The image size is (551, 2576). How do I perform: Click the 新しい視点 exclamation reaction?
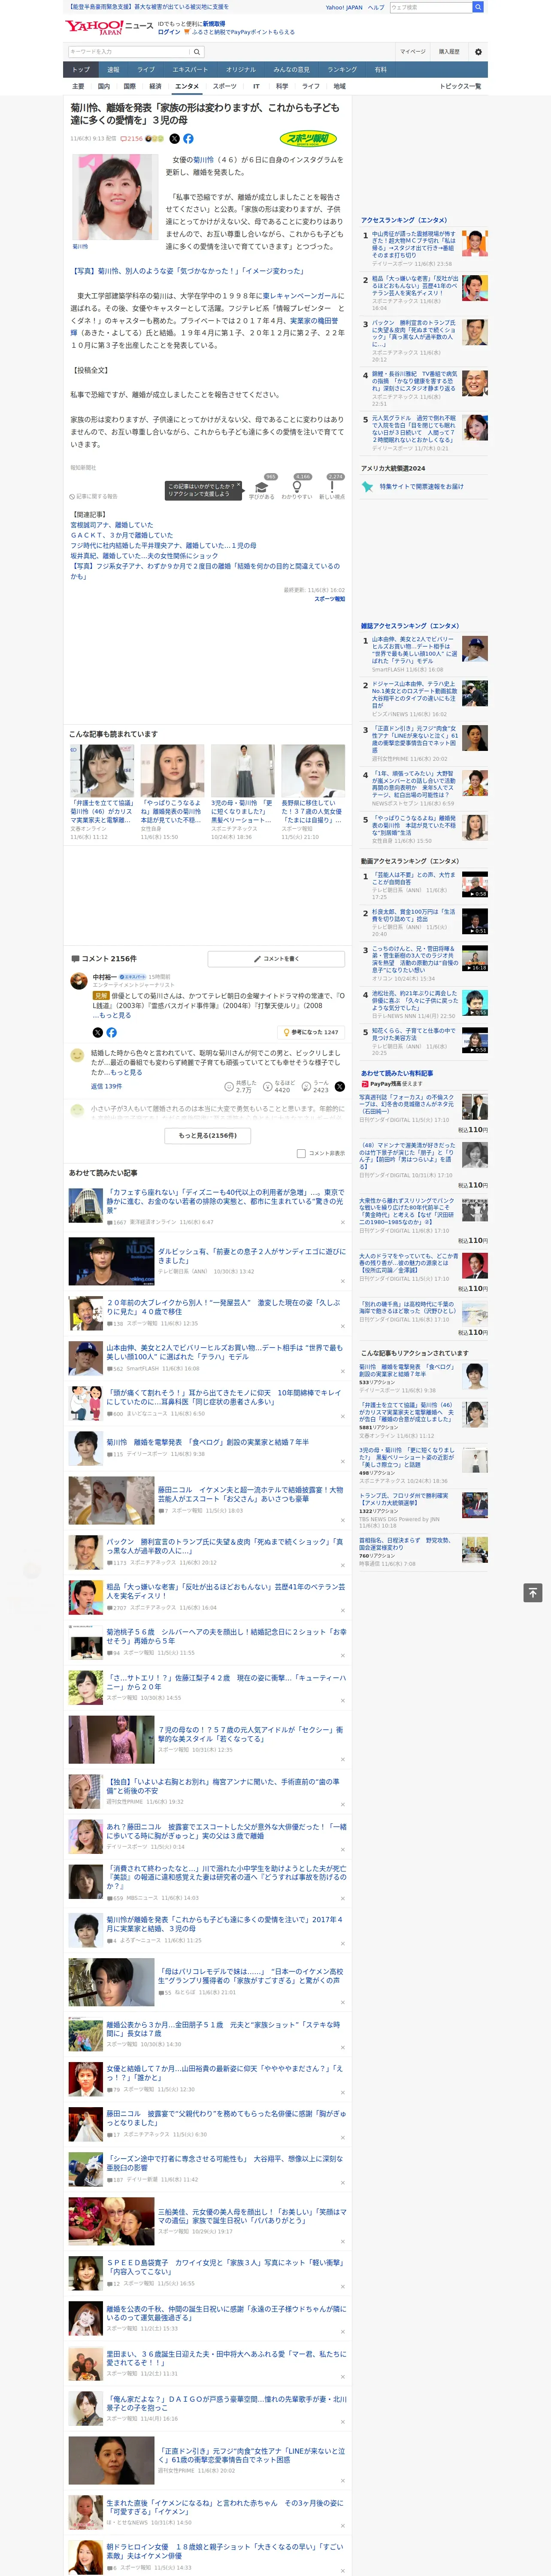[332, 487]
